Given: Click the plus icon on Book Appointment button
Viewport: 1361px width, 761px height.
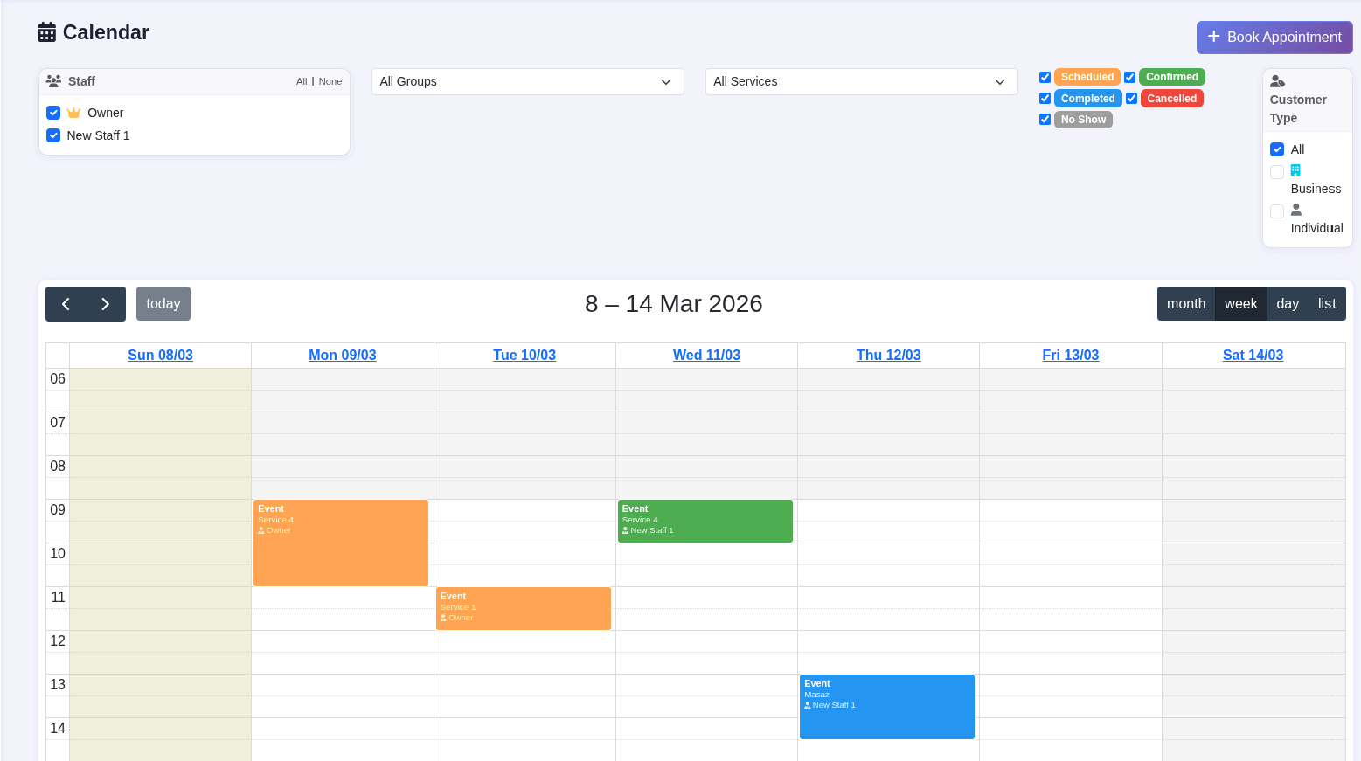Looking at the screenshot, I should (x=1213, y=38).
